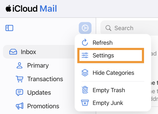Click the Empty Trash bin icon
158x114 pixels.
point(85,90)
